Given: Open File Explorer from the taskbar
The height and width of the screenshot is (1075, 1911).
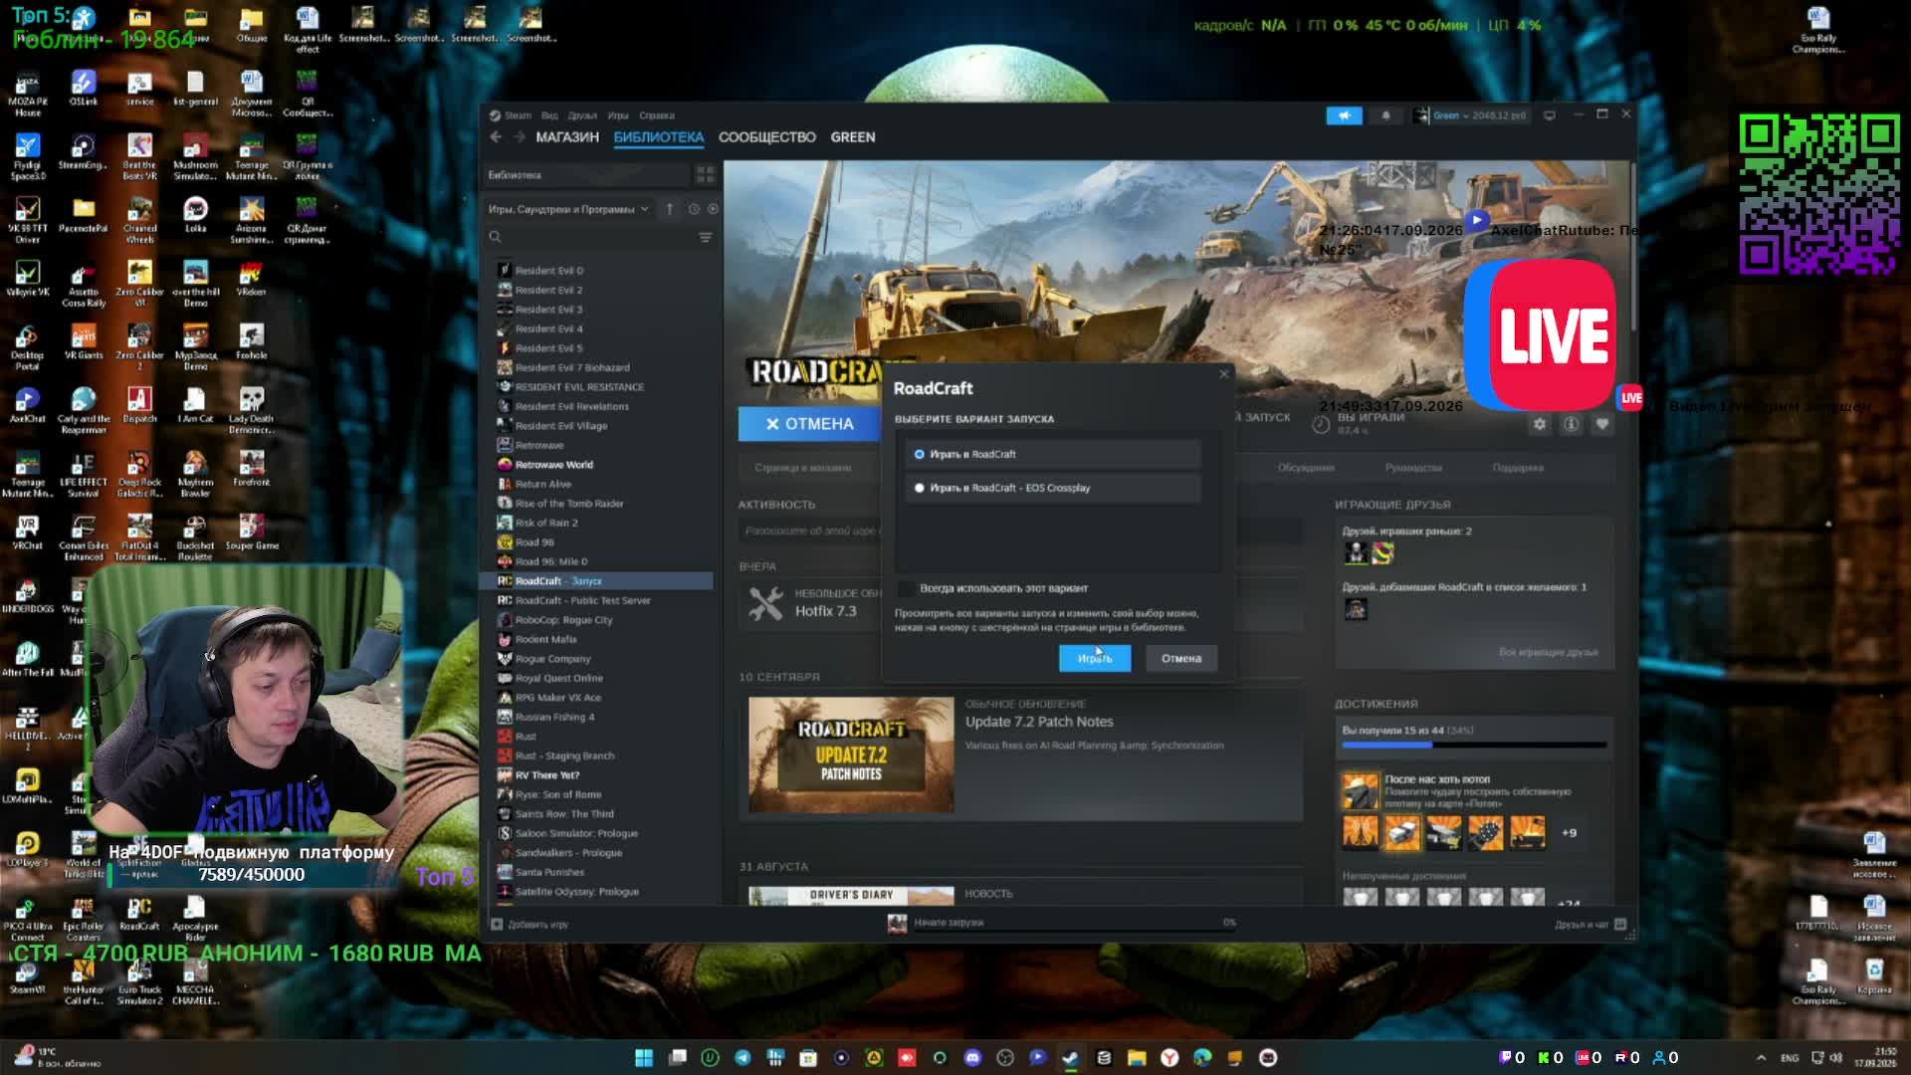Looking at the screenshot, I should (1137, 1057).
